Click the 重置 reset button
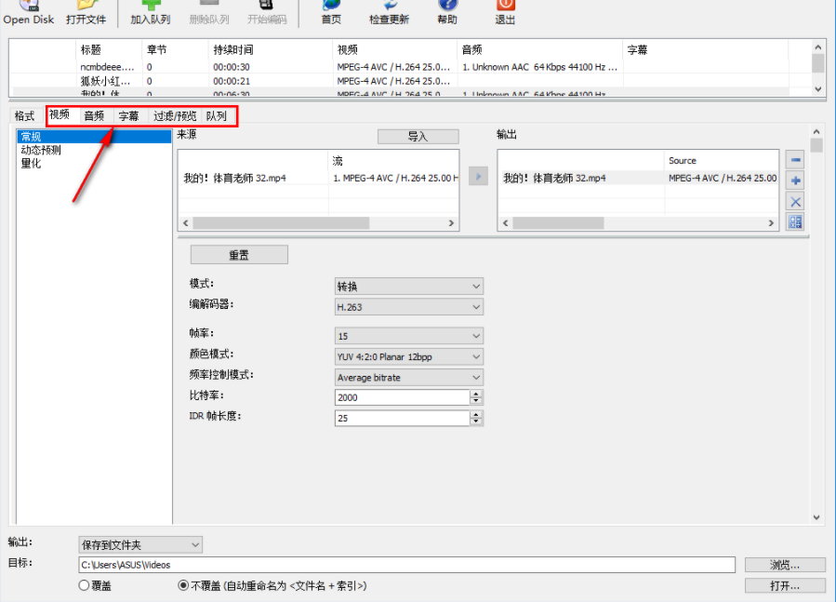The image size is (836, 602). coord(238,254)
